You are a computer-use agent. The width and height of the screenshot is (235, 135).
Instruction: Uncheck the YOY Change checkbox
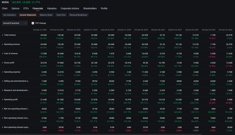coord(33,23)
